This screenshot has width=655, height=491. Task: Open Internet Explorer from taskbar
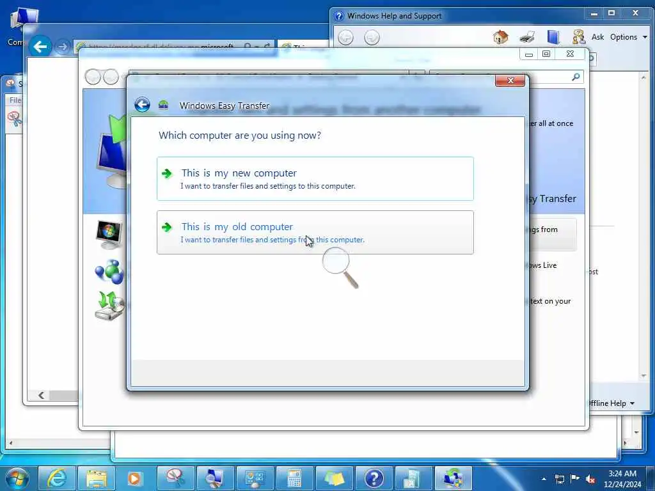[x=56, y=478]
